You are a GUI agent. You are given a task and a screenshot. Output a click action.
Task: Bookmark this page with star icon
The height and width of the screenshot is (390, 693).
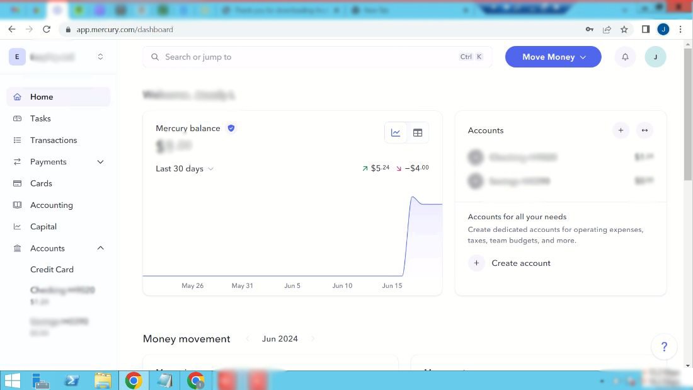624,29
